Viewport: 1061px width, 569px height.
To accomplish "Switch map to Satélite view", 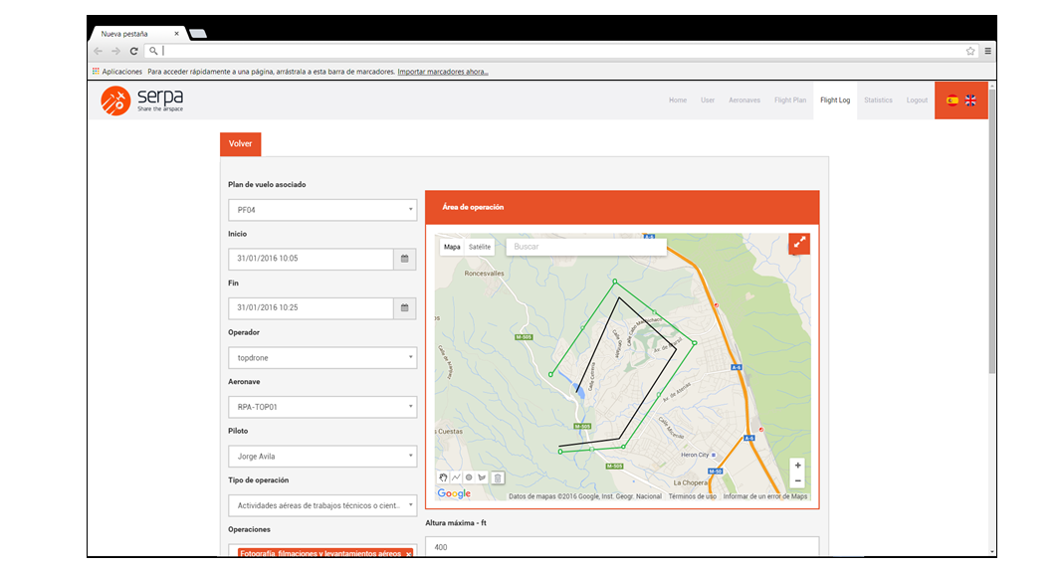I will pyautogui.click(x=480, y=247).
